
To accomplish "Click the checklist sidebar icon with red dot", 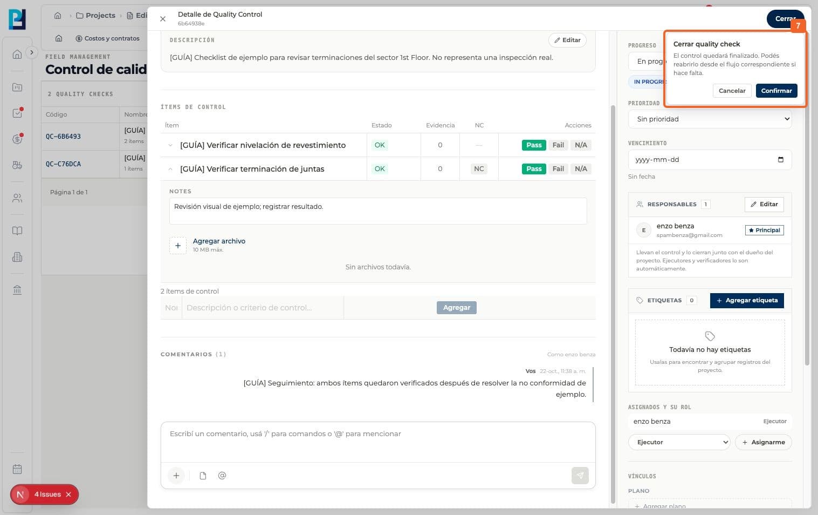I will tap(17, 113).
